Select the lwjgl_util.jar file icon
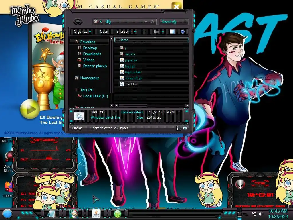 pyautogui.click(x=122, y=72)
